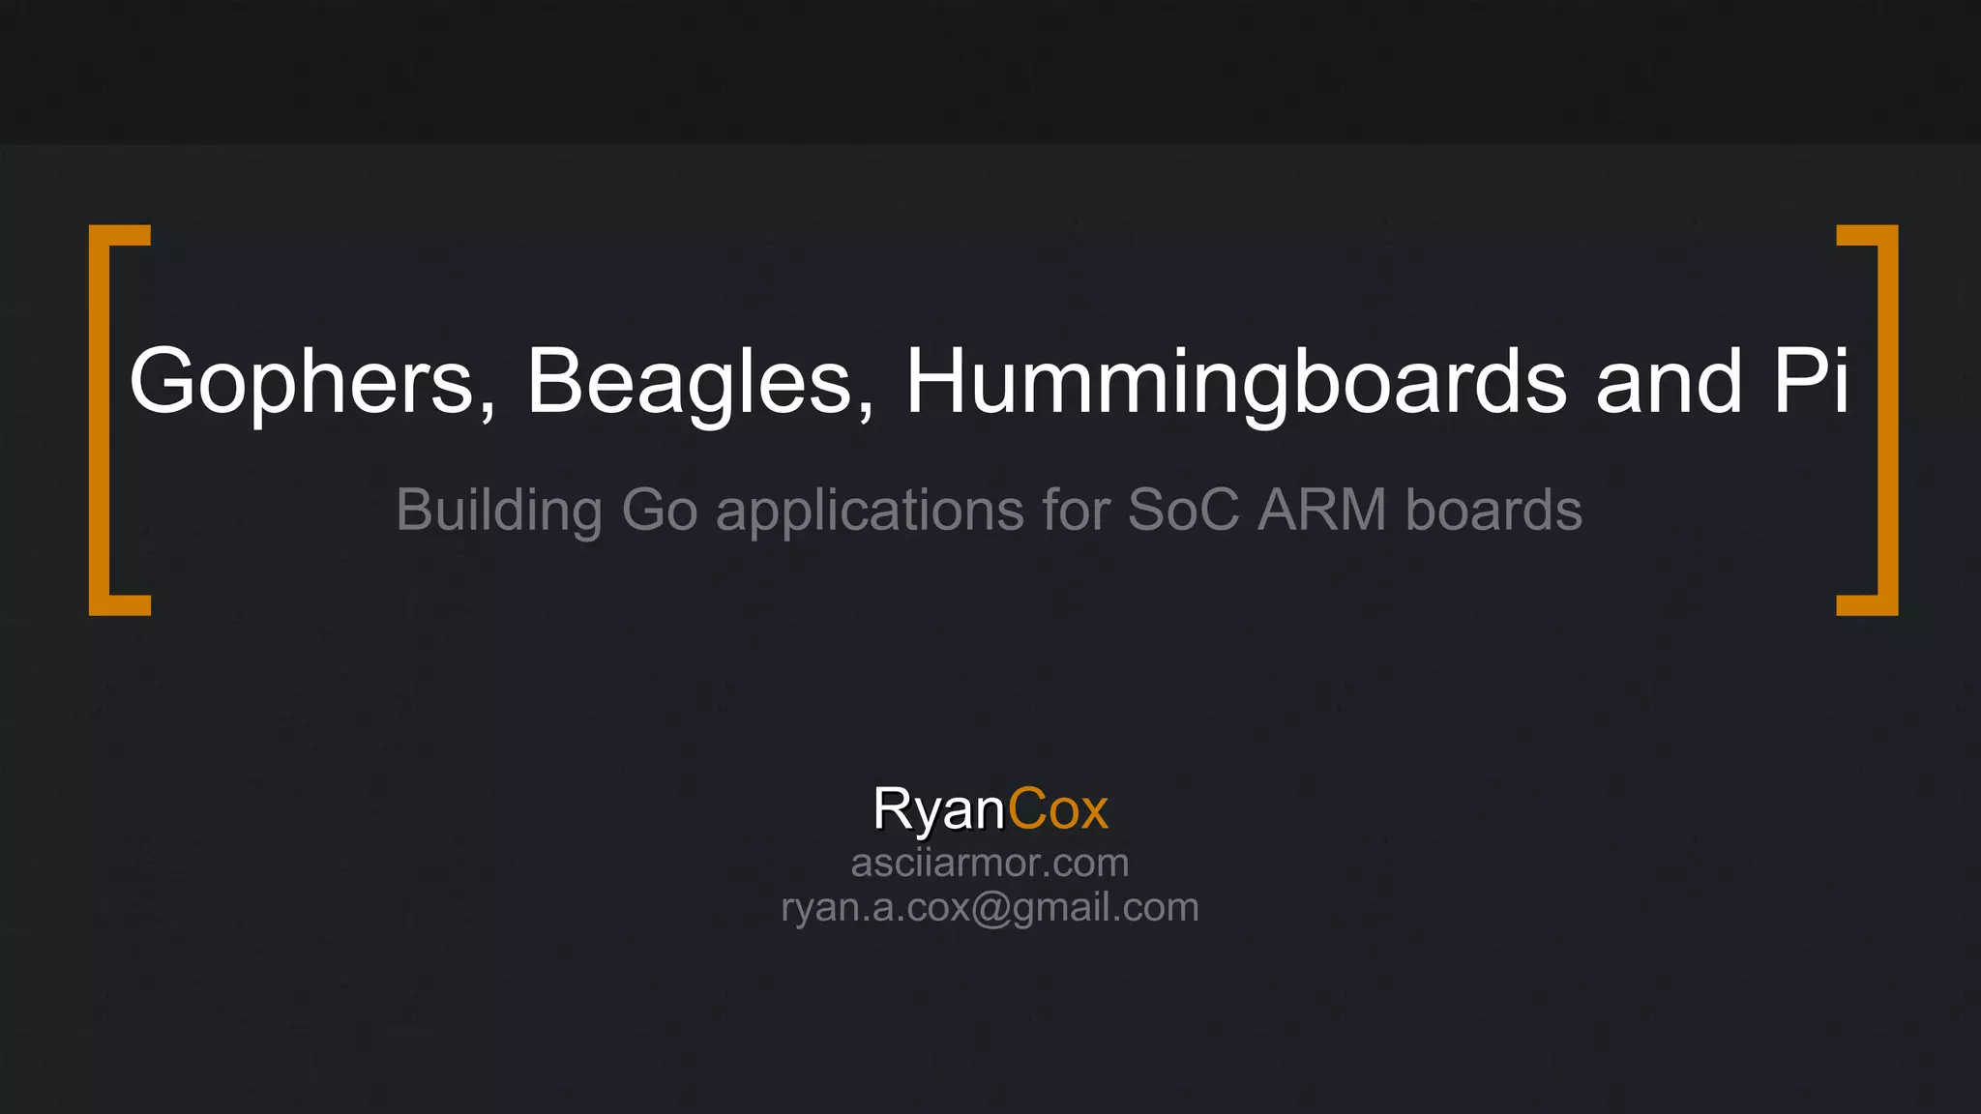The width and height of the screenshot is (1981, 1114).
Task: Select the word "applications" in the subtitle
Action: (870, 513)
